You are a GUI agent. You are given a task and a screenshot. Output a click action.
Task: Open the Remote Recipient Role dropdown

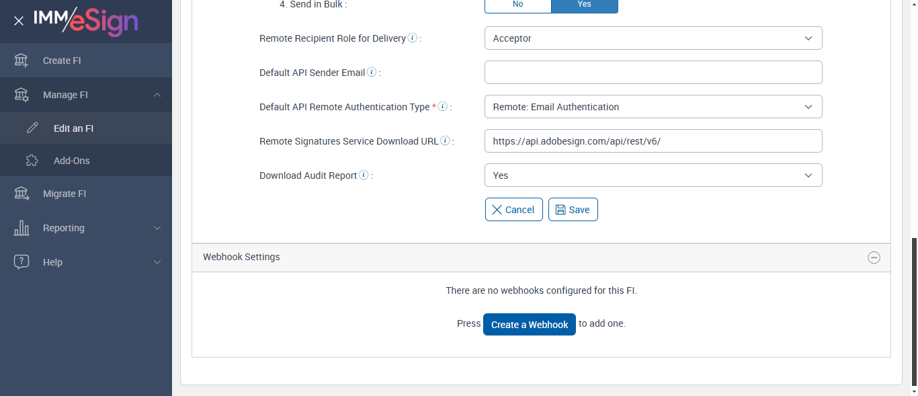point(653,38)
